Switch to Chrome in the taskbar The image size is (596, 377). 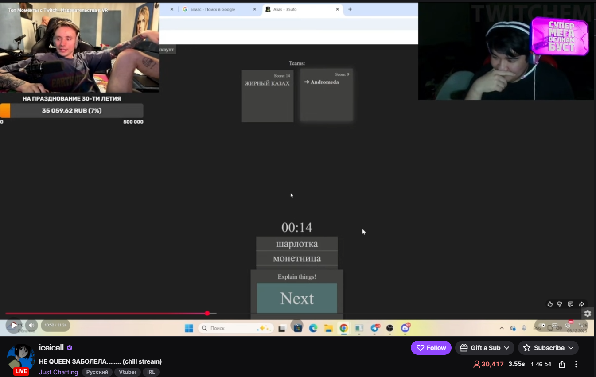(x=344, y=328)
